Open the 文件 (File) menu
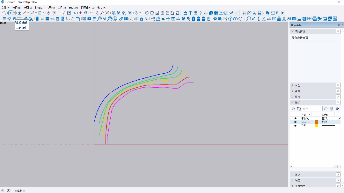This screenshot has height=193, width=344. point(5,7)
